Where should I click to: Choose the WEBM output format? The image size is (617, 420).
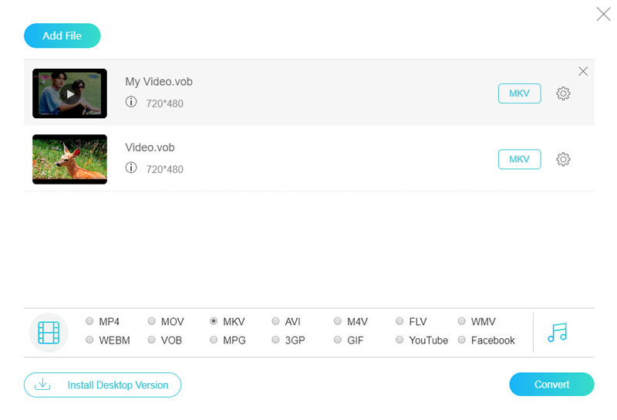click(90, 340)
